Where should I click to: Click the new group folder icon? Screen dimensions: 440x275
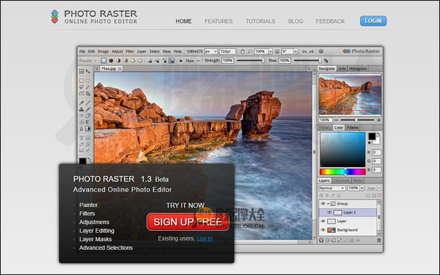333,240
